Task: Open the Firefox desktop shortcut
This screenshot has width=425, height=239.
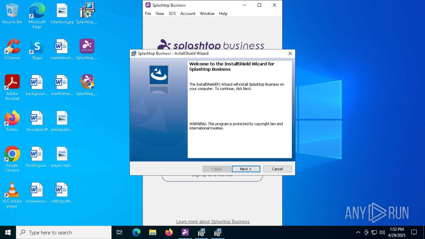Action: (x=12, y=121)
